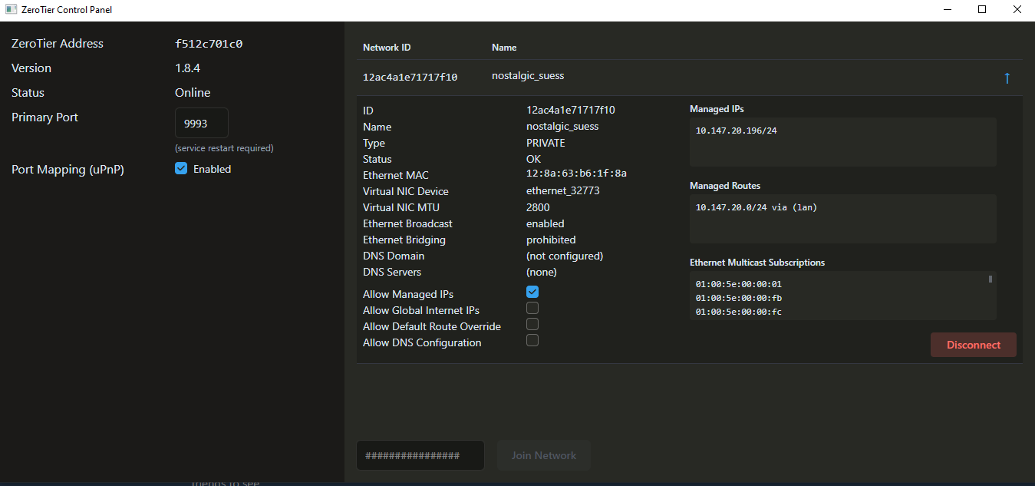Screen dimensions: 1035x486
Task: Collapse network details with the blue arrow
Action: pyautogui.click(x=1007, y=78)
